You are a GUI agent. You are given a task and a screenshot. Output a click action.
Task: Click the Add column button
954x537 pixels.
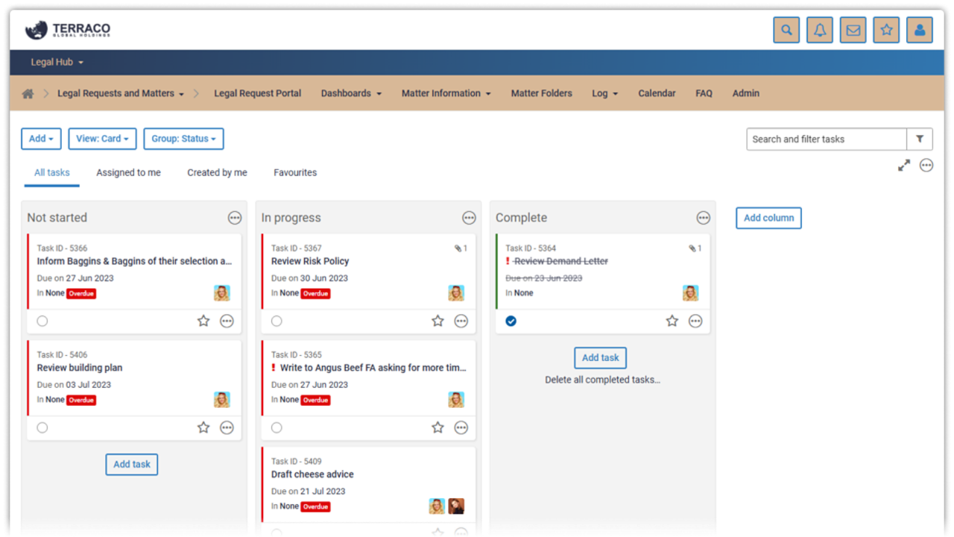[768, 218]
